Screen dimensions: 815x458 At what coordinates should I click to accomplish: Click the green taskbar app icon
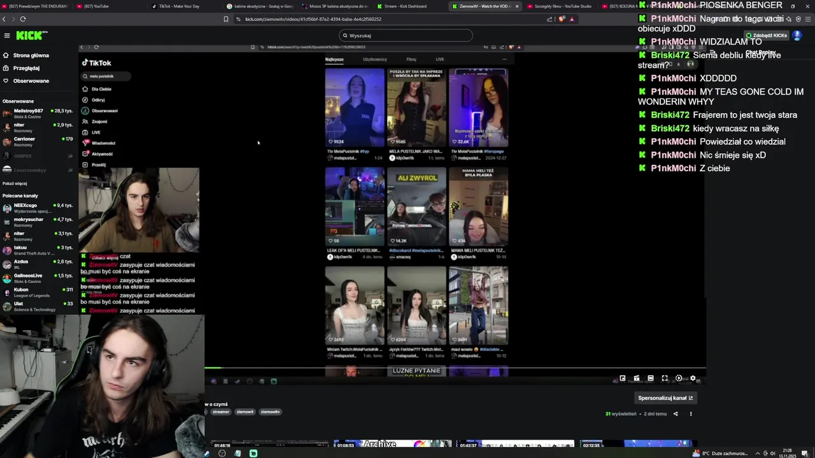tap(253, 454)
